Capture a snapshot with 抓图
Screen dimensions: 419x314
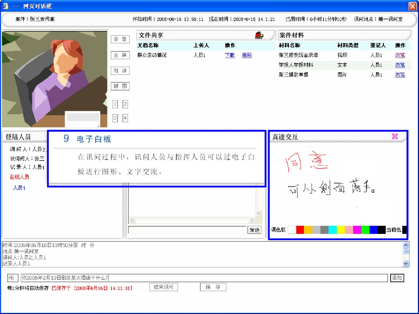point(120,86)
